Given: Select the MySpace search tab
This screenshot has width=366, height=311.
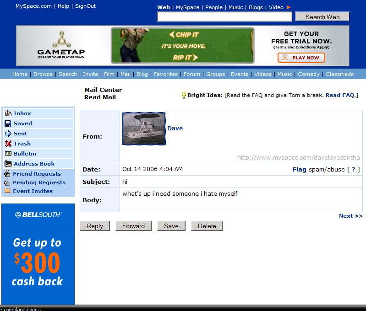Looking at the screenshot, I should click(187, 7).
